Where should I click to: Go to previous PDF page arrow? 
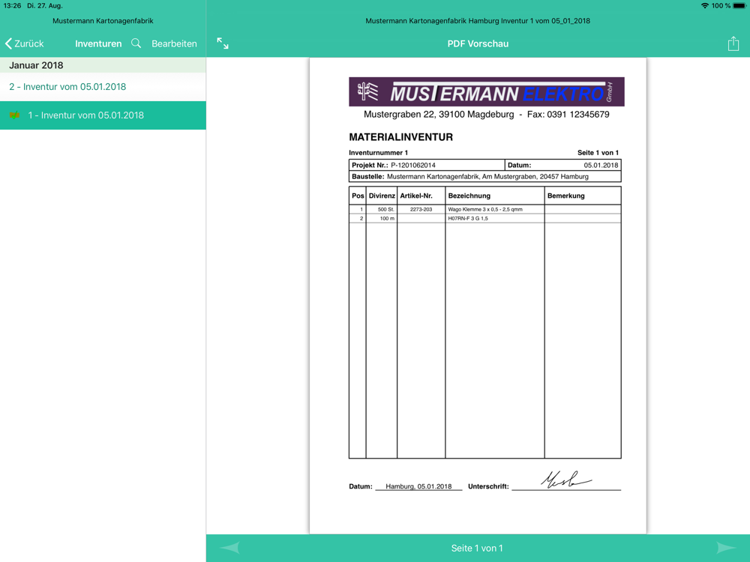pyautogui.click(x=229, y=549)
